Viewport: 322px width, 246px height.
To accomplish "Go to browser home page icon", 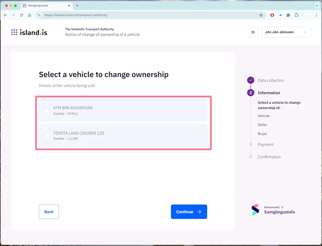I will (29, 15).
